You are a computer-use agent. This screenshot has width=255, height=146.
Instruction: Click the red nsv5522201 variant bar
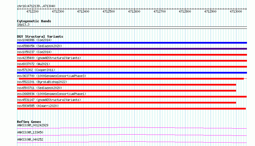(127, 85)
